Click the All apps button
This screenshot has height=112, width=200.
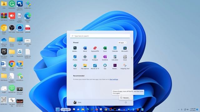122,43
